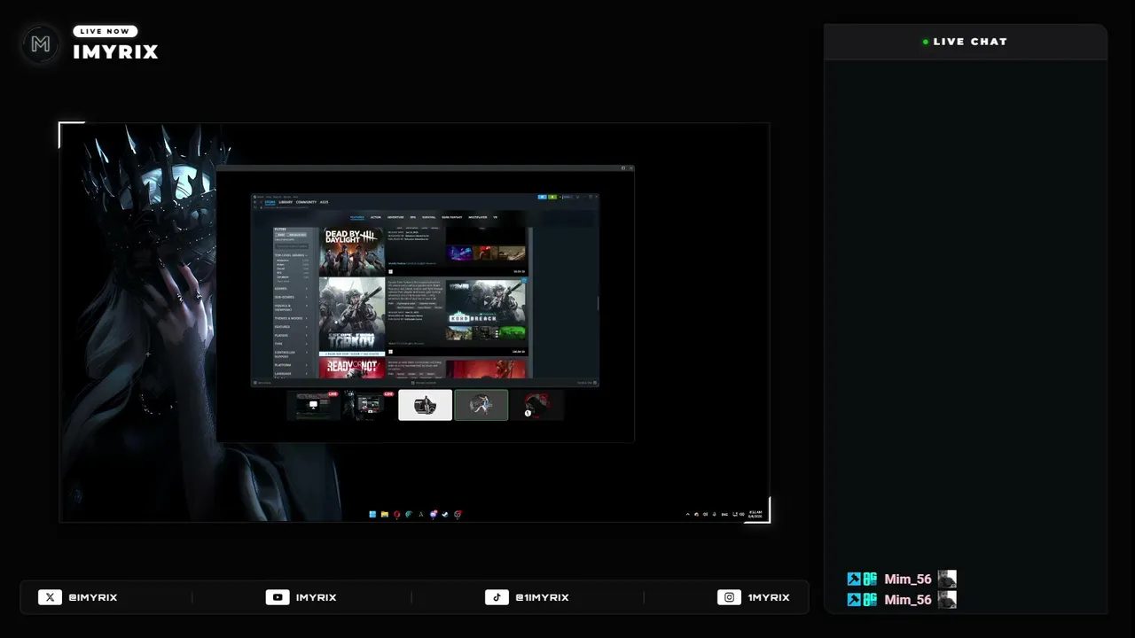Expand the TYPE filter section
This screenshot has width=1135, height=638.
coord(291,344)
